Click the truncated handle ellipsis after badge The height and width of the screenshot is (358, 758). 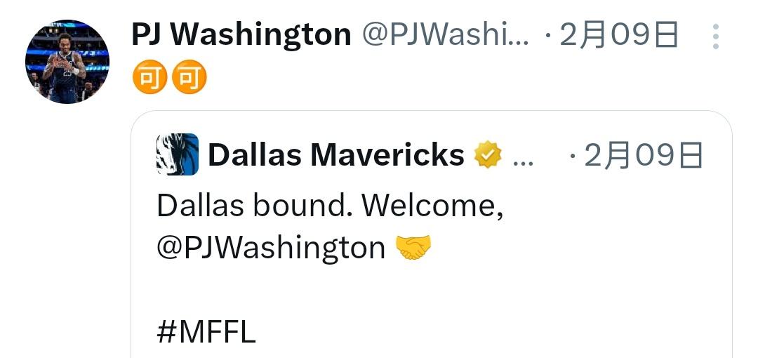click(x=523, y=163)
